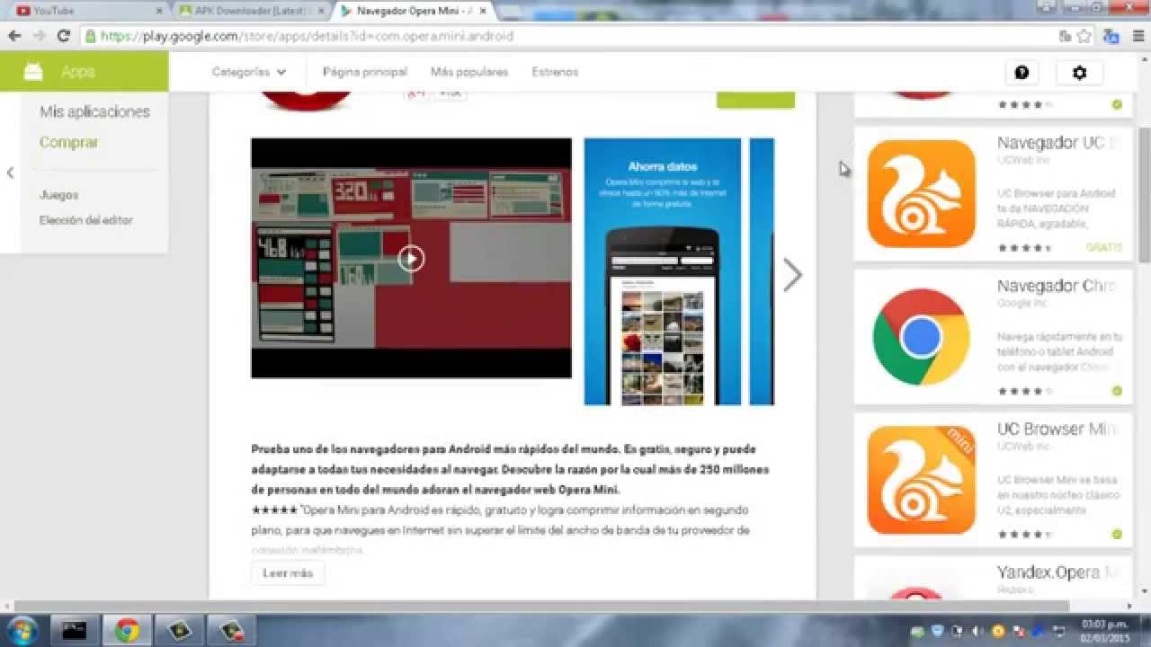Viewport: 1151px width, 647px height.
Task: Open the Navegador Chrome app icon
Action: click(x=921, y=337)
